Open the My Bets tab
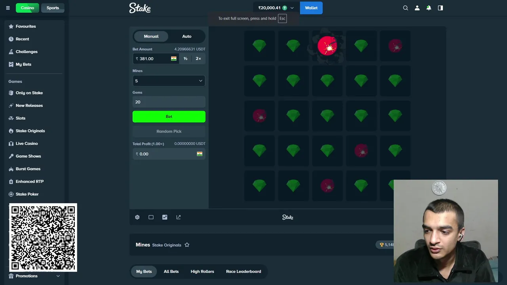The image size is (507, 285). pyautogui.click(x=144, y=272)
